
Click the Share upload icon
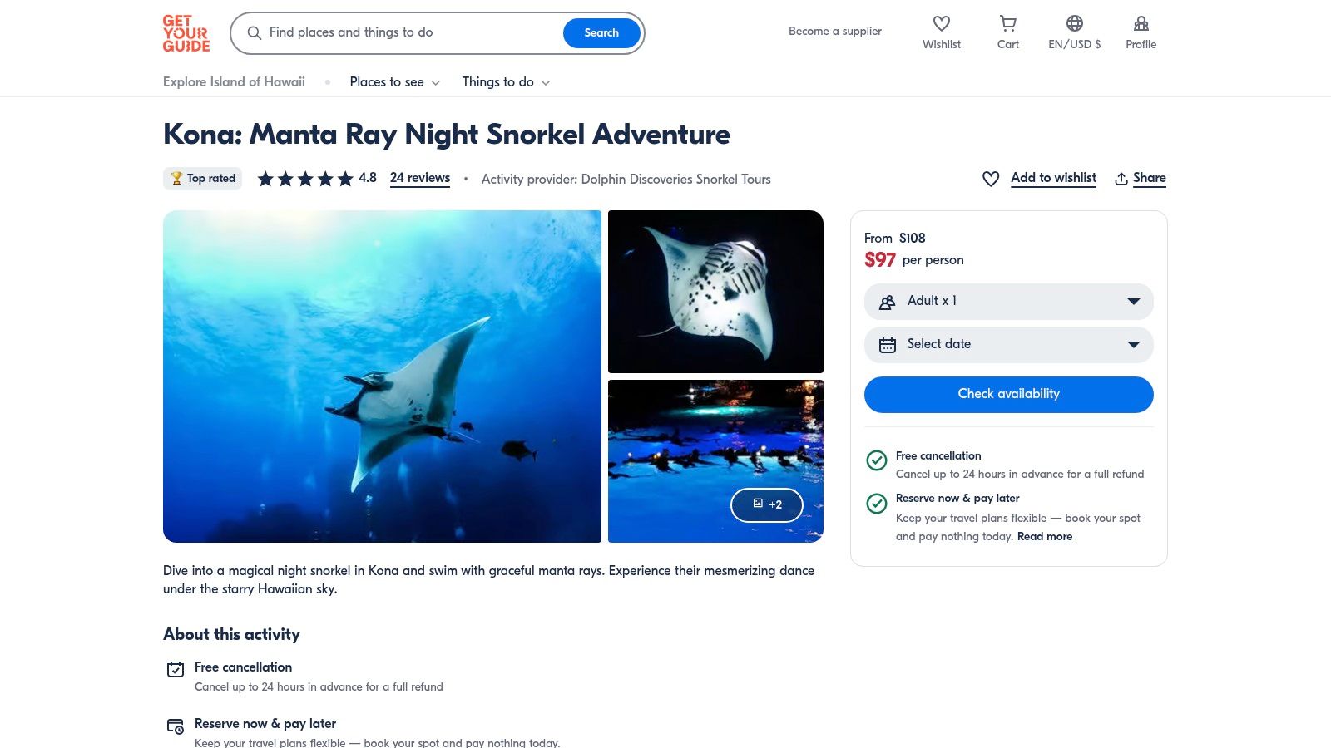[1121, 179]
